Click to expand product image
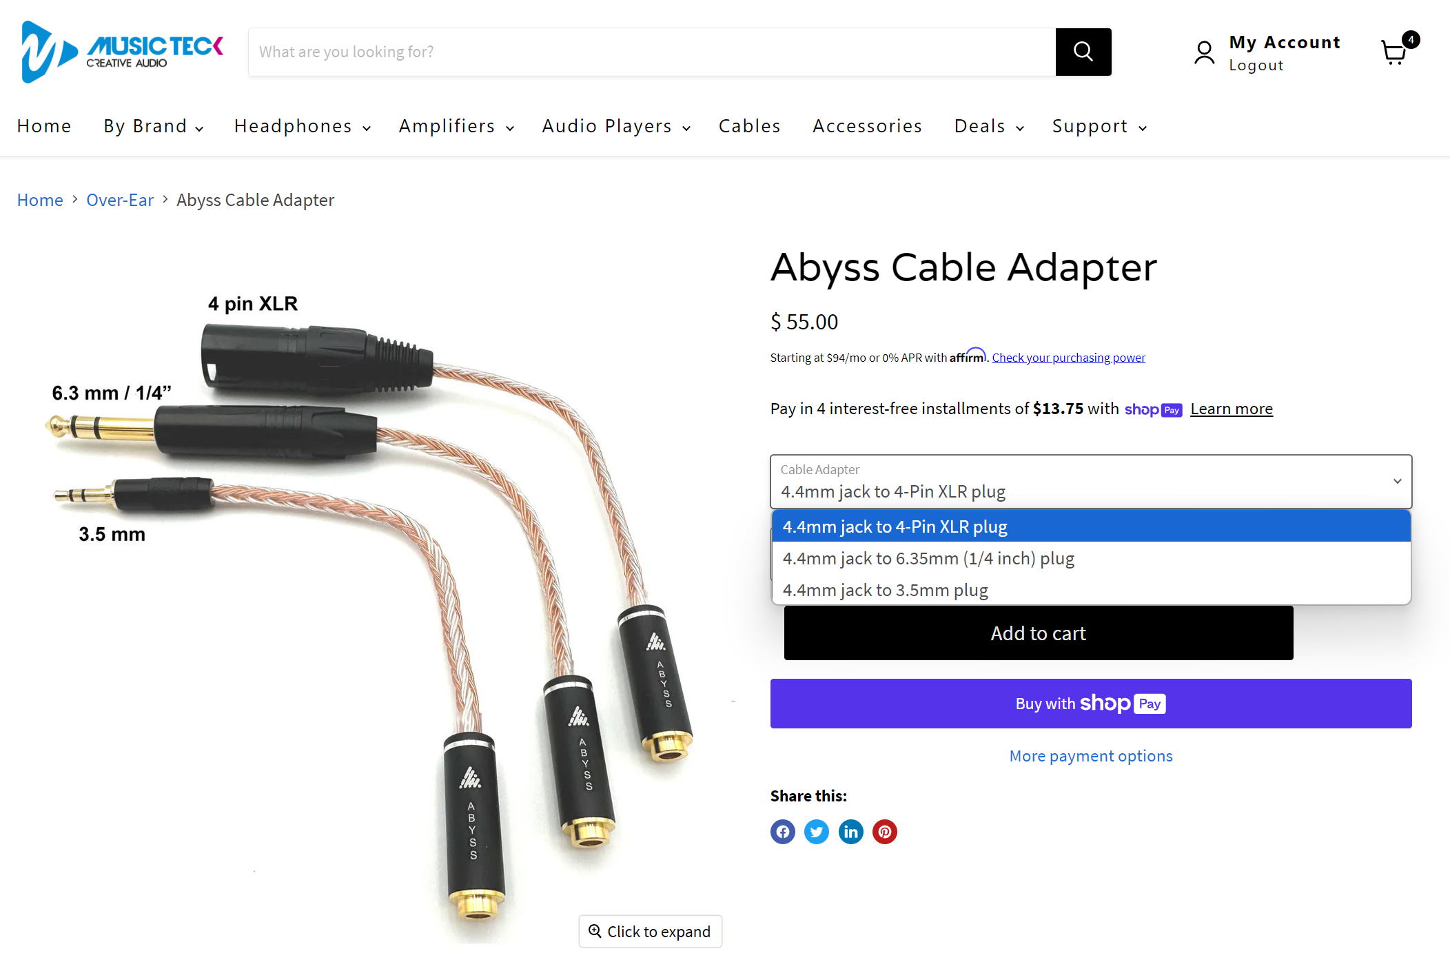Viewport: 1450px width, 962px height. (x=650, y=932)
